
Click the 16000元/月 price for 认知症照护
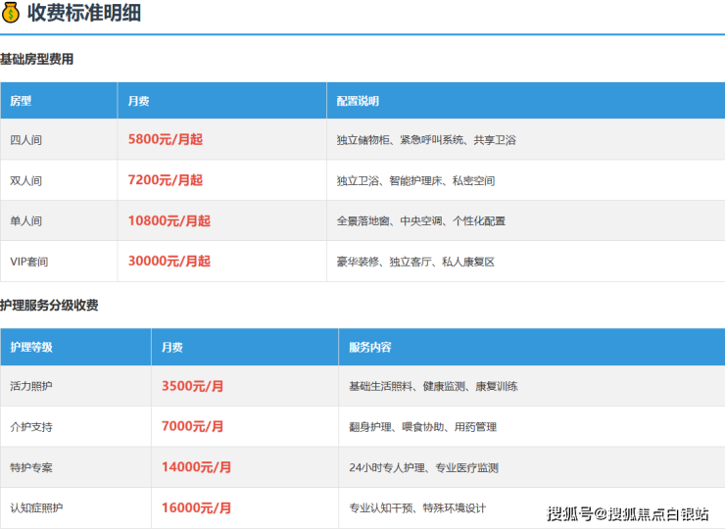click(x=196, y=508)
